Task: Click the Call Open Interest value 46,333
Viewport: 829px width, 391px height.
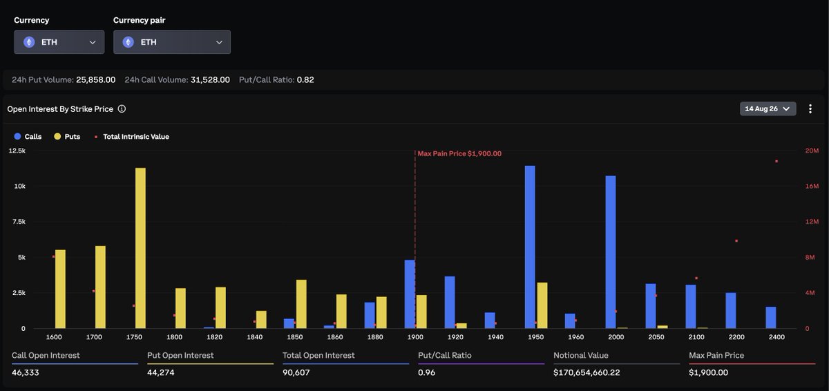Action: (x=26, y=372)
